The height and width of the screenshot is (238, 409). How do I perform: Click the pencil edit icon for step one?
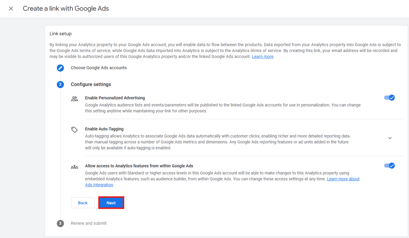(60, 68)
